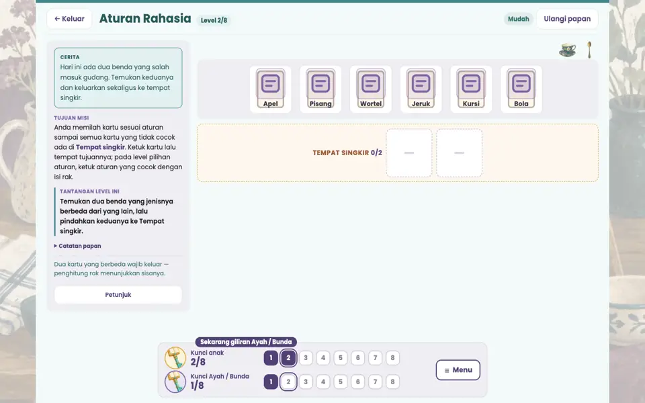Click the Kunci anak key icon
This screenshot has width=645, height=403.
pyautogui.click(x=175, y=357)
